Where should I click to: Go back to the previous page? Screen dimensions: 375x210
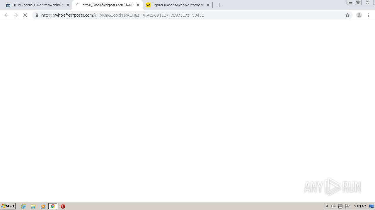(x=6, y=15)
